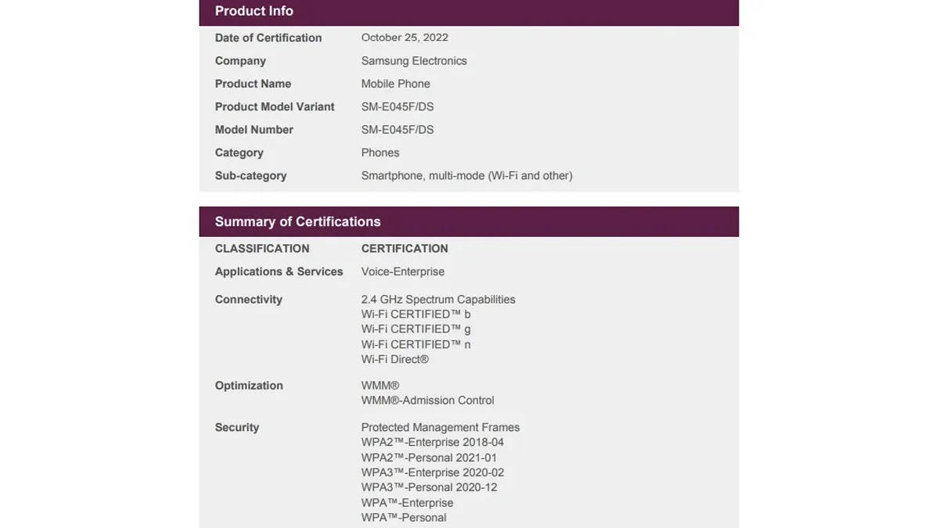Click the CLASSIFICATION column heading
Image resolution: width=939 pixels, height=528 pixels.
point(262,249)
